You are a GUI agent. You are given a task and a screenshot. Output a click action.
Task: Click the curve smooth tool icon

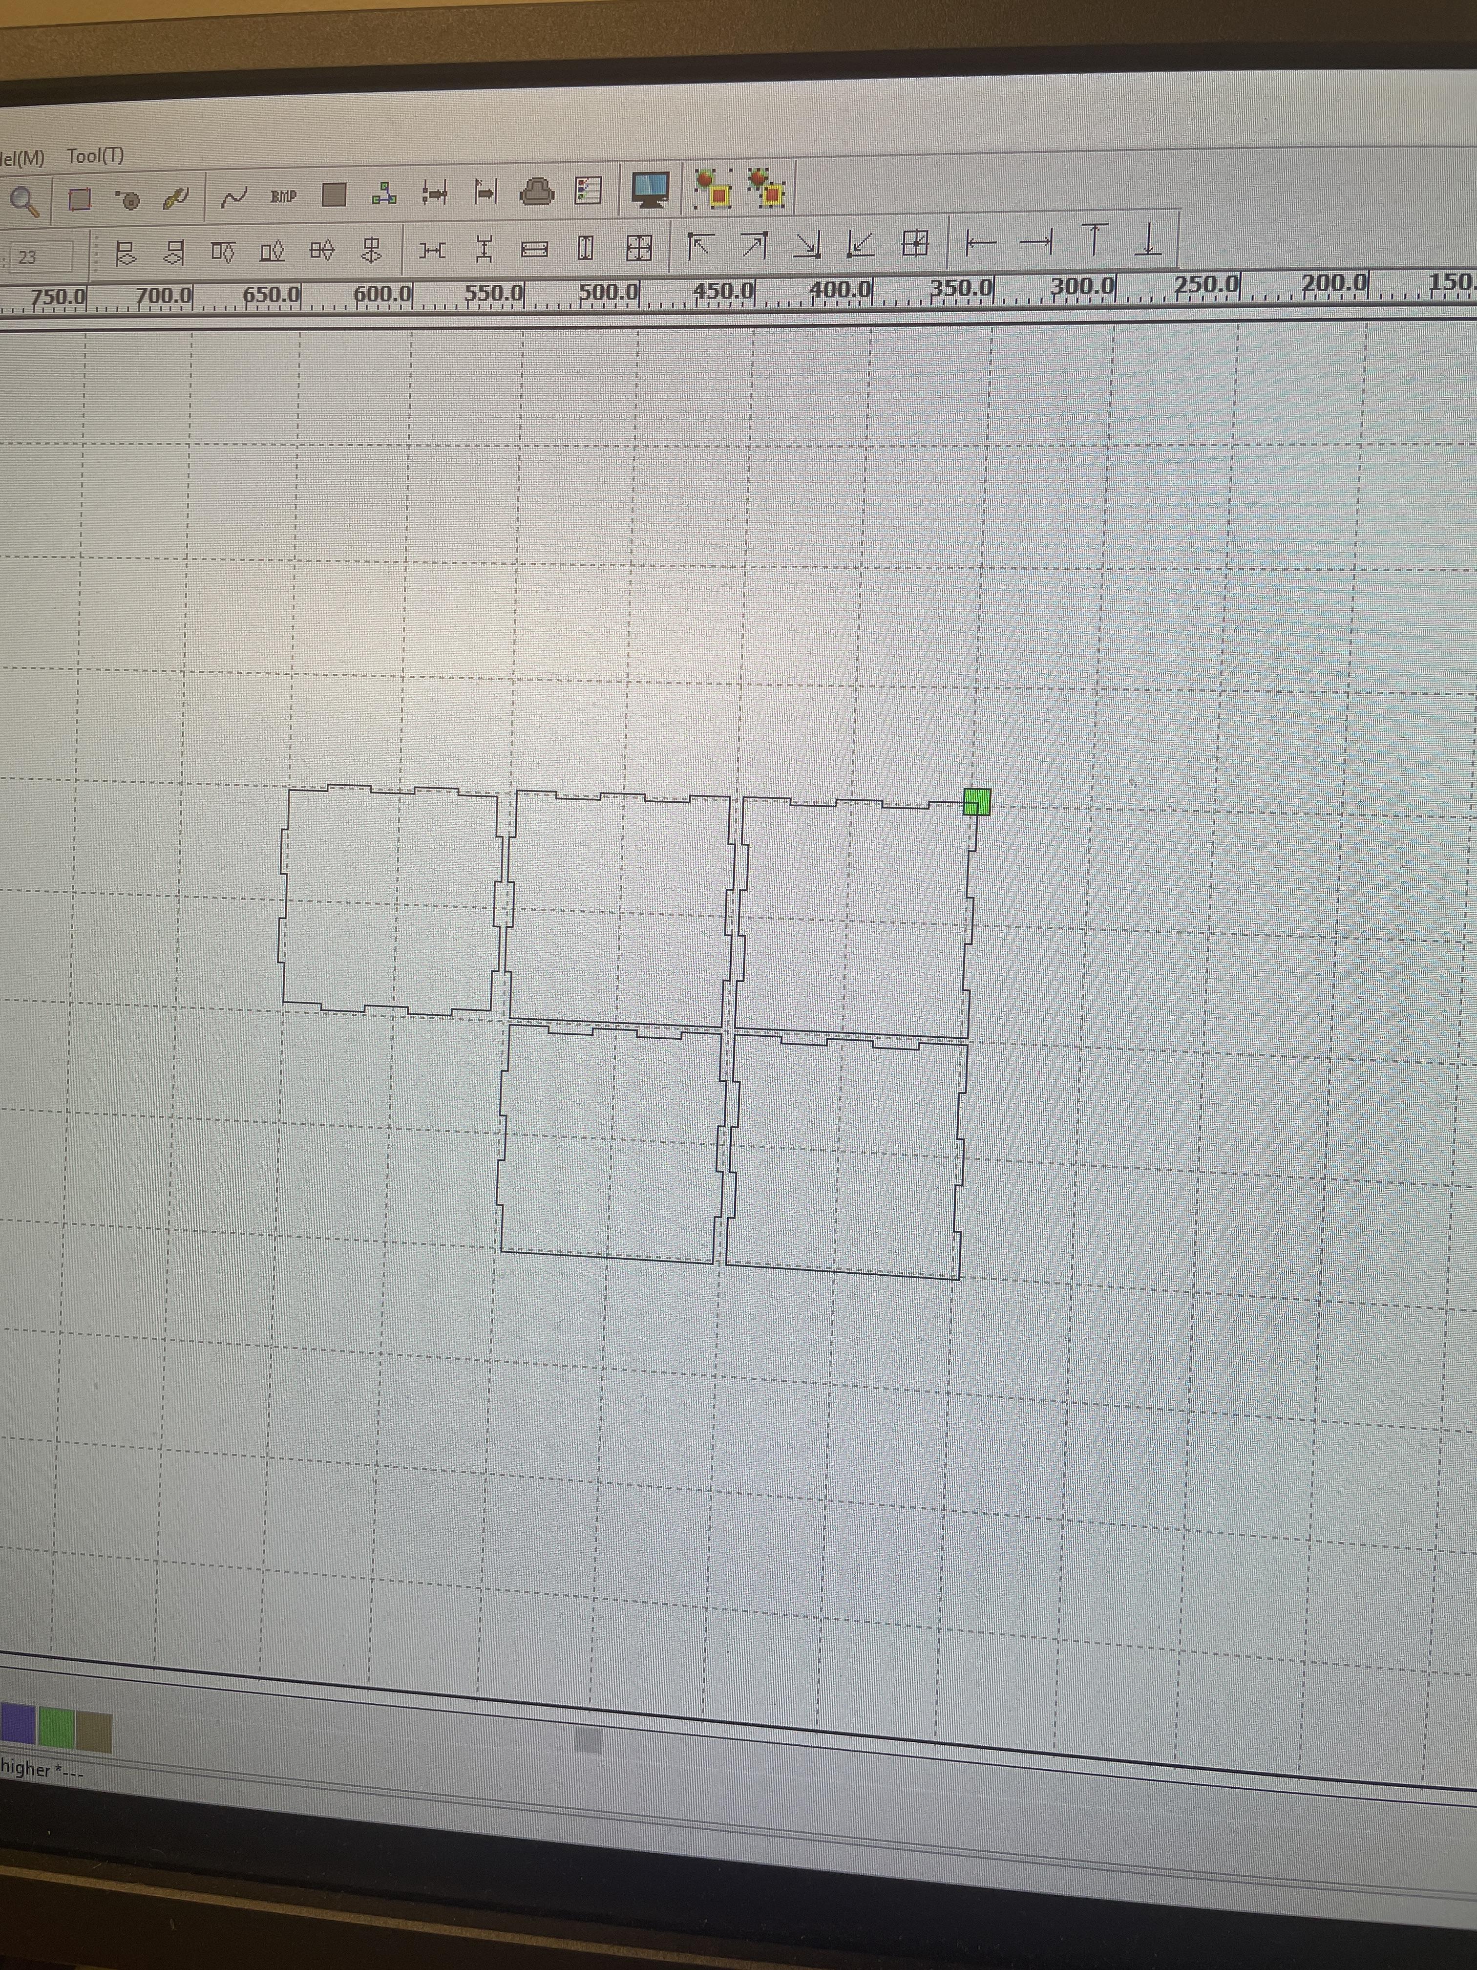[233, 197]
